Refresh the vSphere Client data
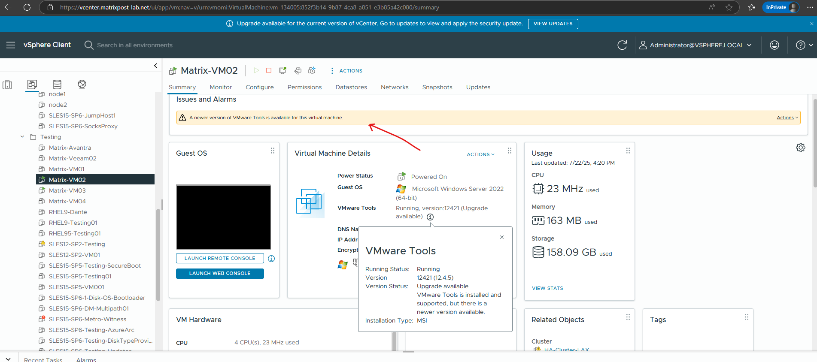Screen dimensions: 817x362 [x=622, y=45]
